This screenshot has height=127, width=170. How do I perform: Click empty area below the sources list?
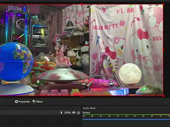40,121
